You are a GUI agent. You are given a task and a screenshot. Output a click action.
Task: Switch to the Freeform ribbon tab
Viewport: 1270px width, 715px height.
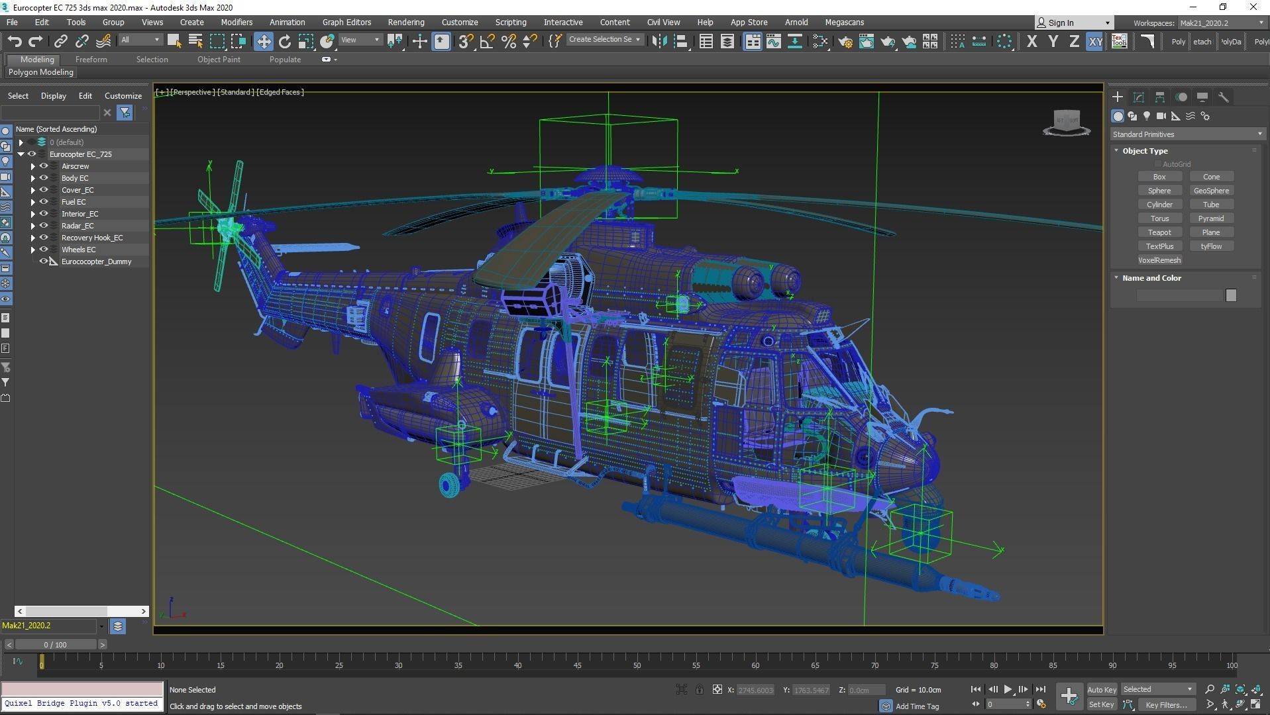point(91,60)
